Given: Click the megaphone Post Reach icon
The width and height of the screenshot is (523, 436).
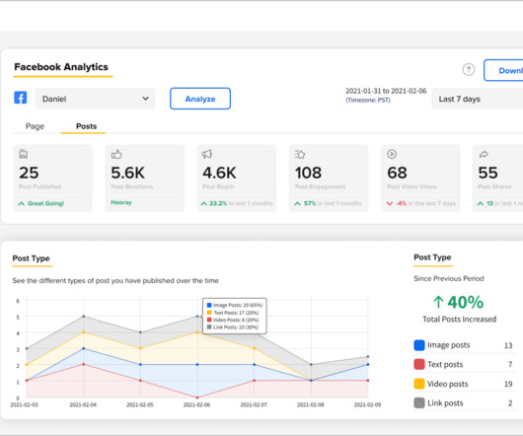Looking at the screenshot, I should 207,154.
